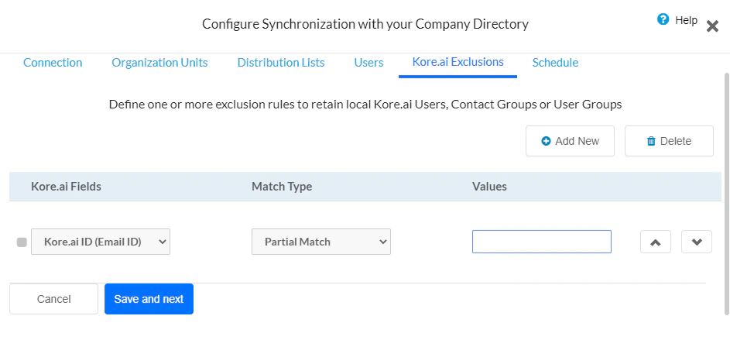Screen dimensions: 730x340
Task: Click the Match Type column header
Action: click(282, 187)
